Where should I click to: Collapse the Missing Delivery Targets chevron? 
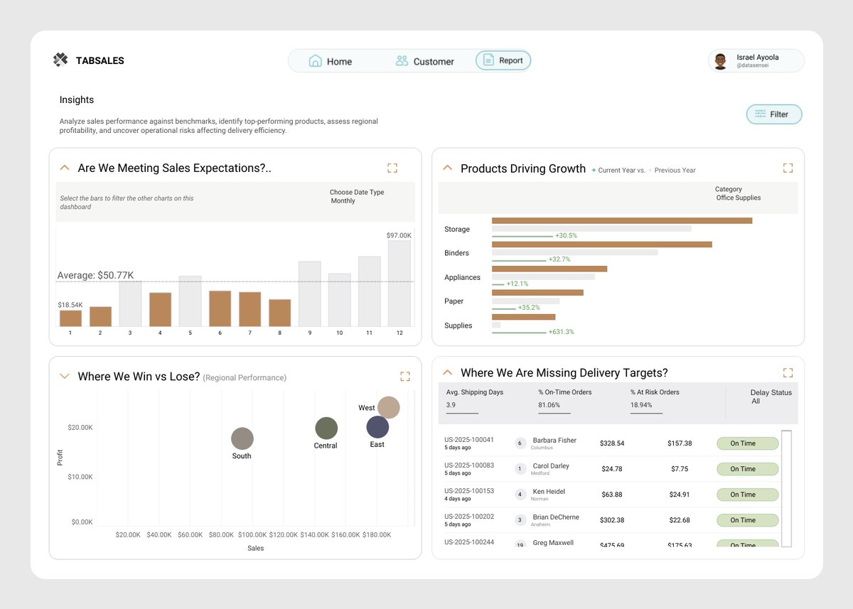coord(448,372)
